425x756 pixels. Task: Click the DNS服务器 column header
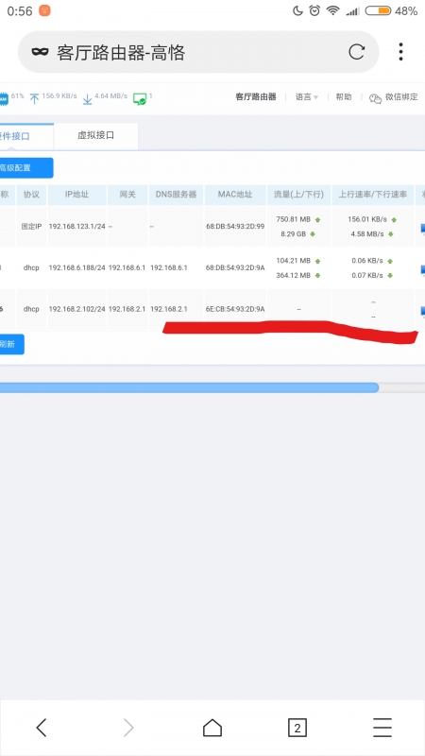point(177,195)
